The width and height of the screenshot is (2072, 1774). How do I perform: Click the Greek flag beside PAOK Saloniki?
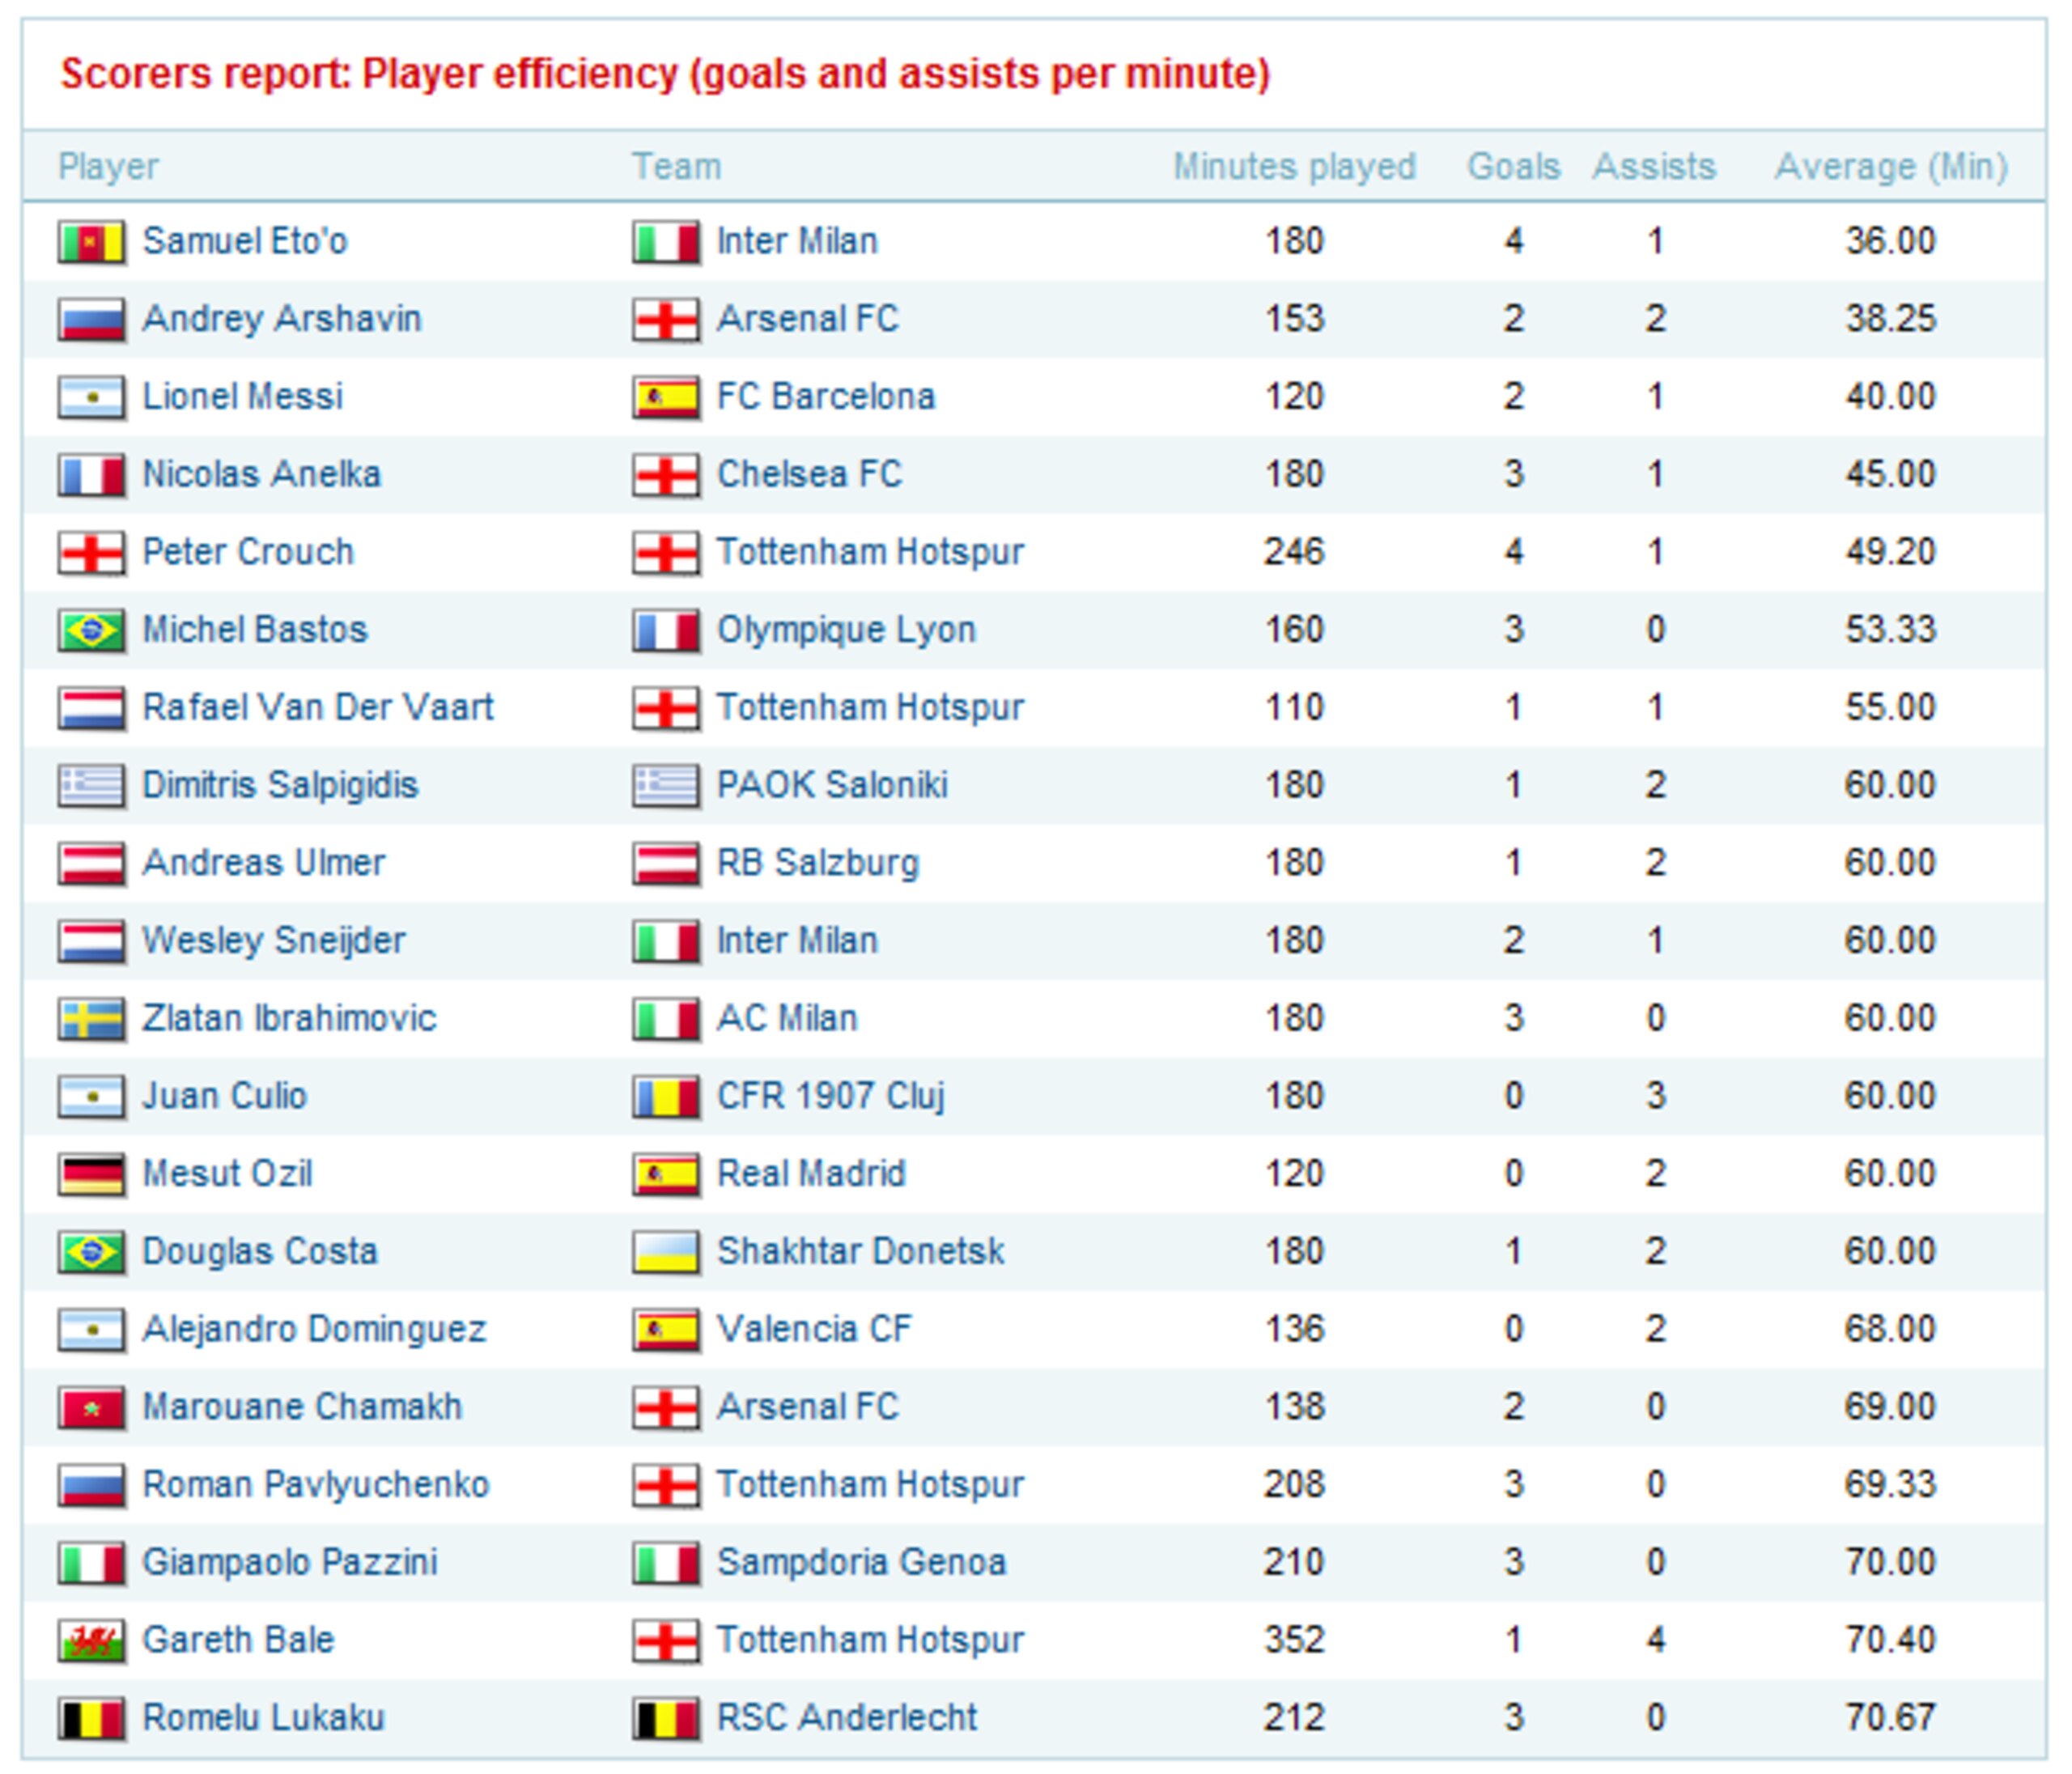666,786
